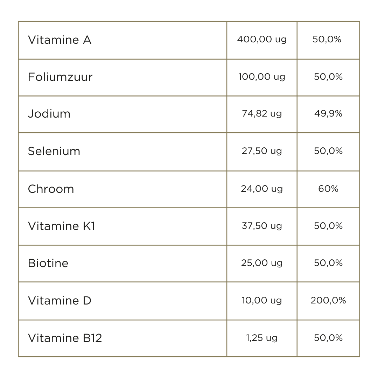Screen dimensions: 378x378
Task: Click the 10,00 ug Vitamine D amount
Action: 262,300
